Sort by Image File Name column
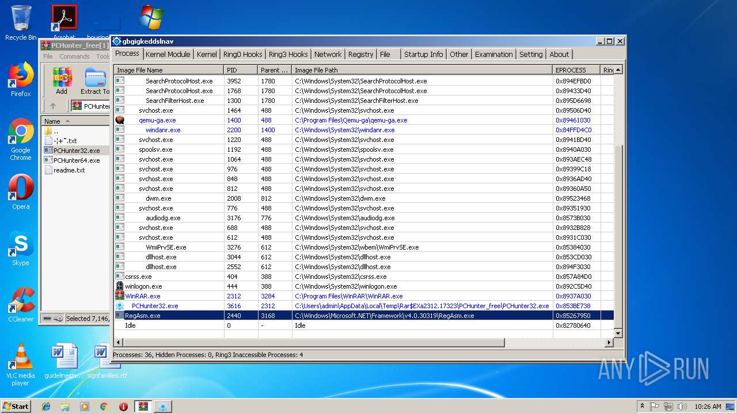 [169, 70]
